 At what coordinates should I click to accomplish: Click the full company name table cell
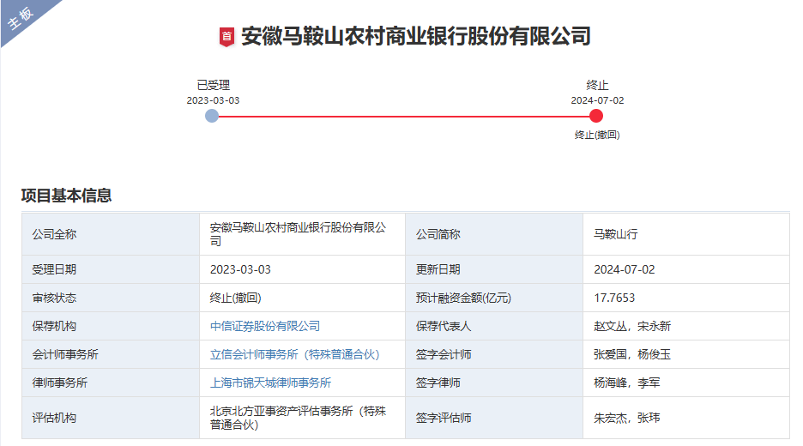tap(302, 234)
